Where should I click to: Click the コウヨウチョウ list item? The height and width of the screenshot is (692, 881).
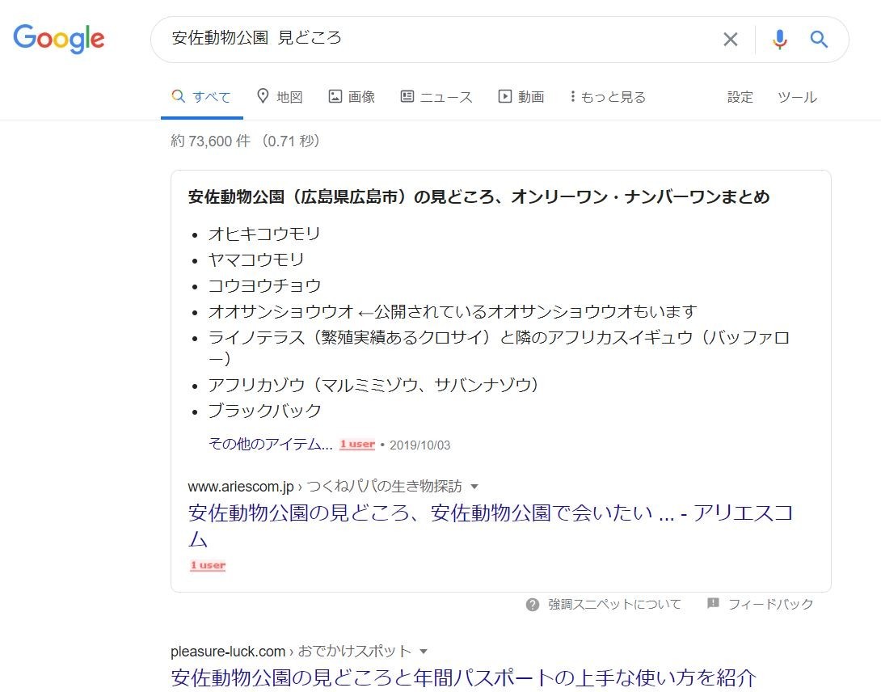[x=264, y=285]
